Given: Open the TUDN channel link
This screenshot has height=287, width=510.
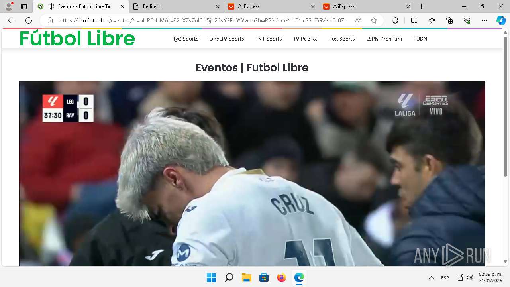Looking at the screenshot, I should (420, 39).
